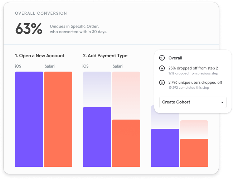The width and height of the screenshot is (233, 179).
Task: Click '19,292 completed this step' text
Action: click(189, 88)
